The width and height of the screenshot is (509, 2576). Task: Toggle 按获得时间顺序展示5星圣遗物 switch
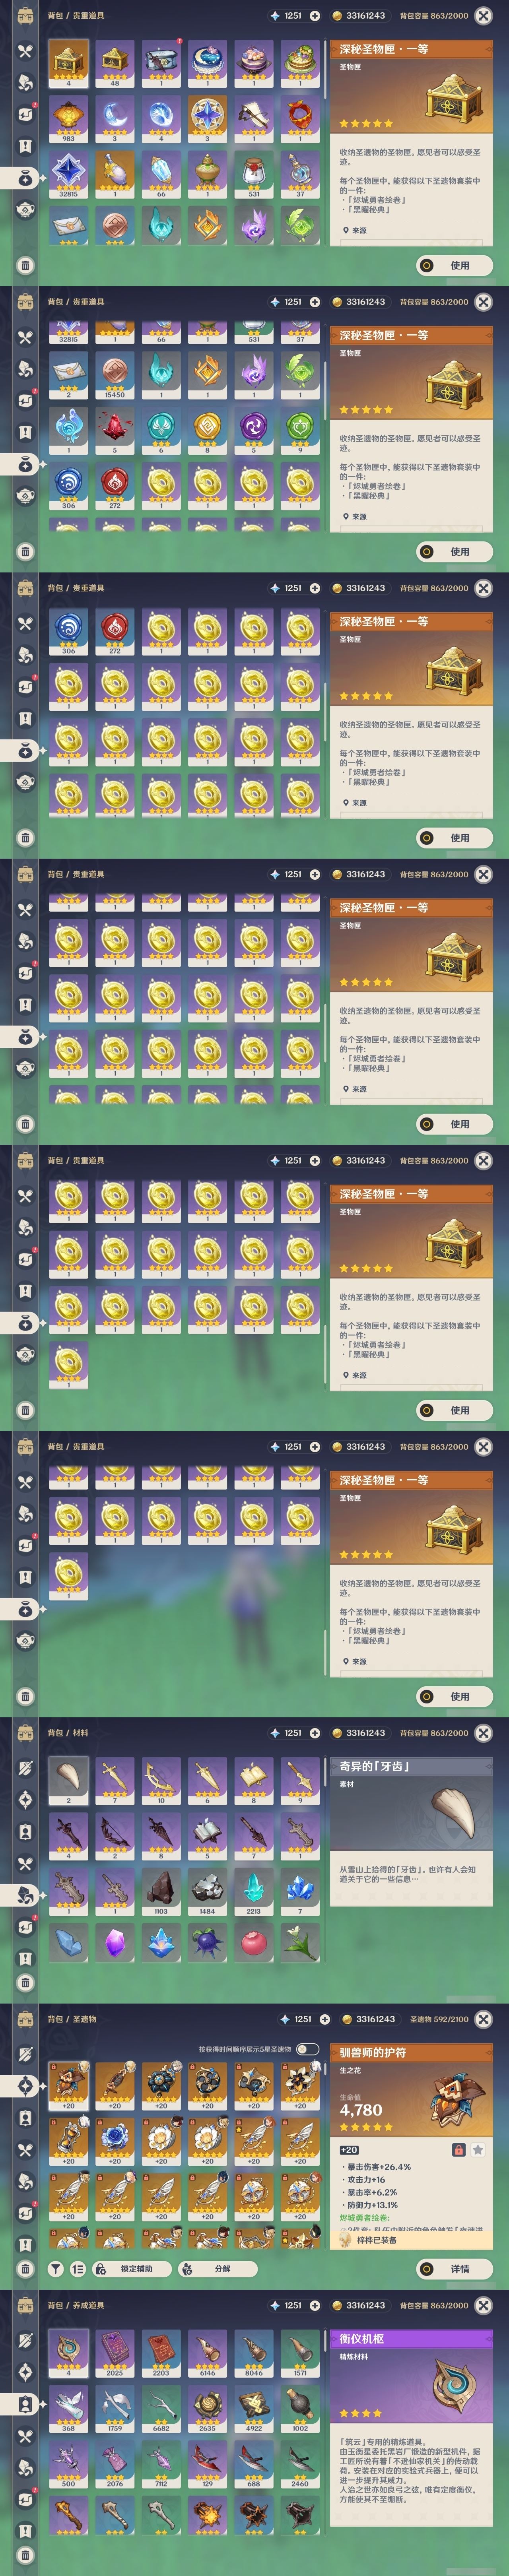pos(308,2049)
